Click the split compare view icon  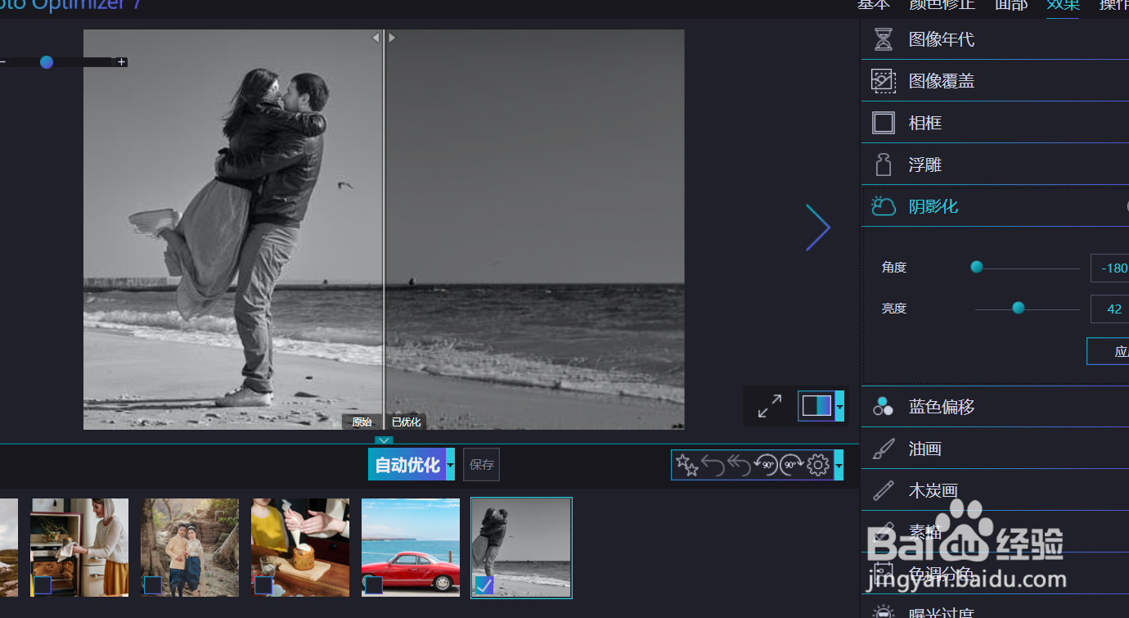click(816, 406)
